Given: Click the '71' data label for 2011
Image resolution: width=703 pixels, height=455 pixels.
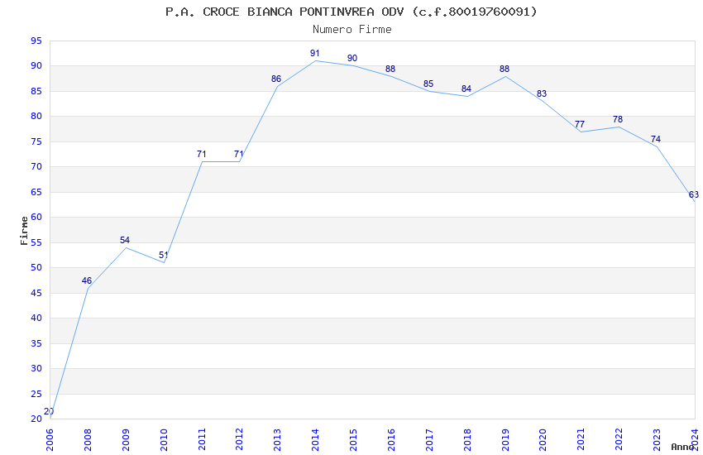Looking at the screenshot, I should tap(201, 154).
